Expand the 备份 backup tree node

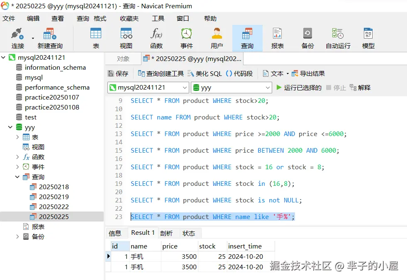tap(17, 237)
